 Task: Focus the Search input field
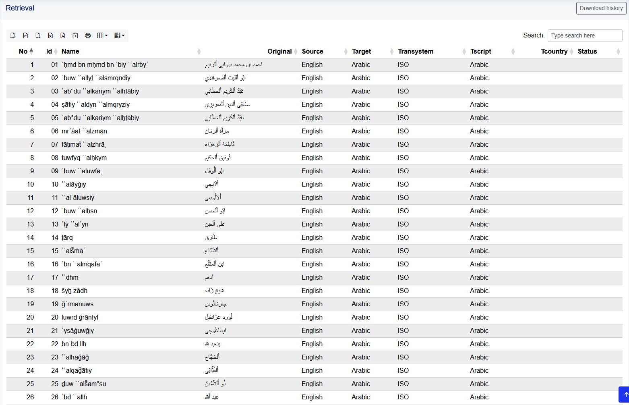[x=585, y=35]
